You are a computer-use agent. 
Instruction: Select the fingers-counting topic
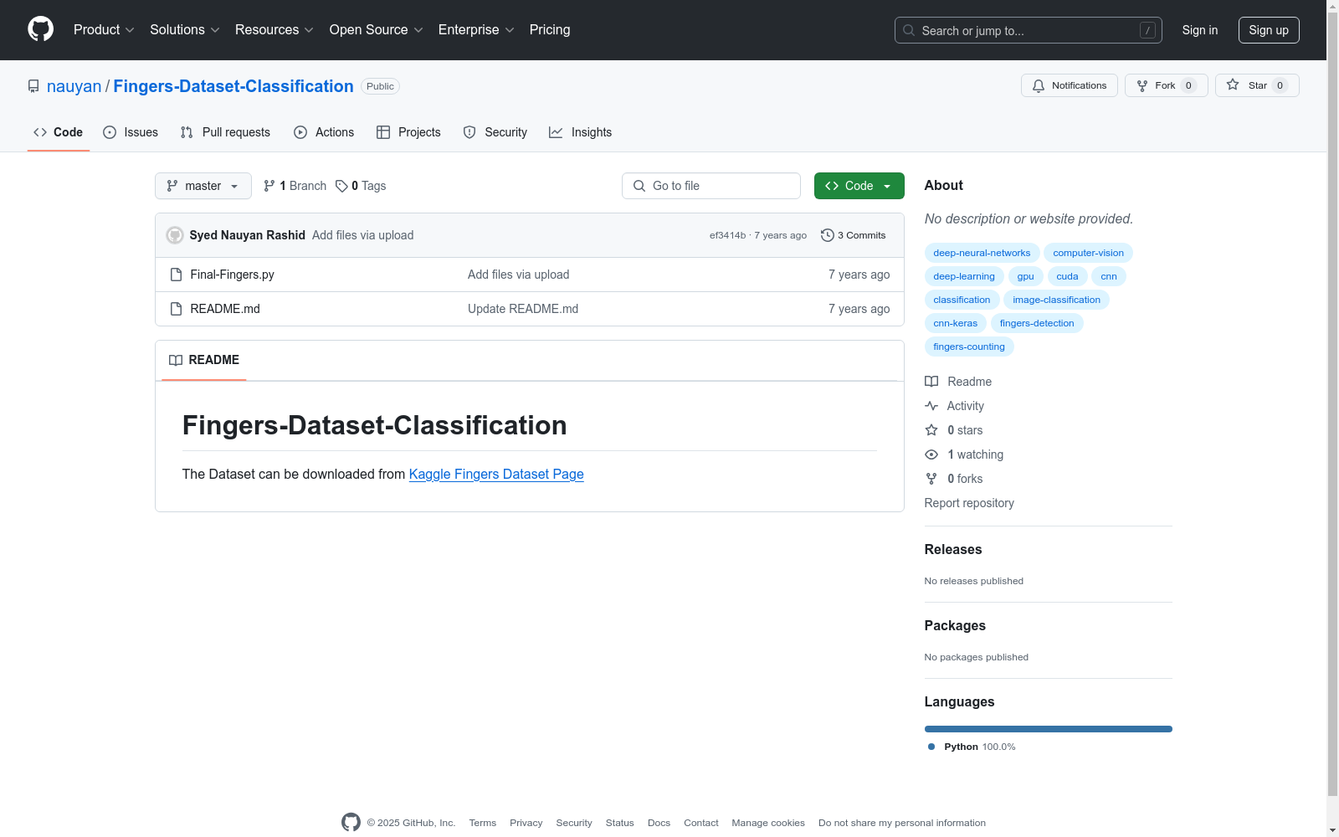click(969, 347)
